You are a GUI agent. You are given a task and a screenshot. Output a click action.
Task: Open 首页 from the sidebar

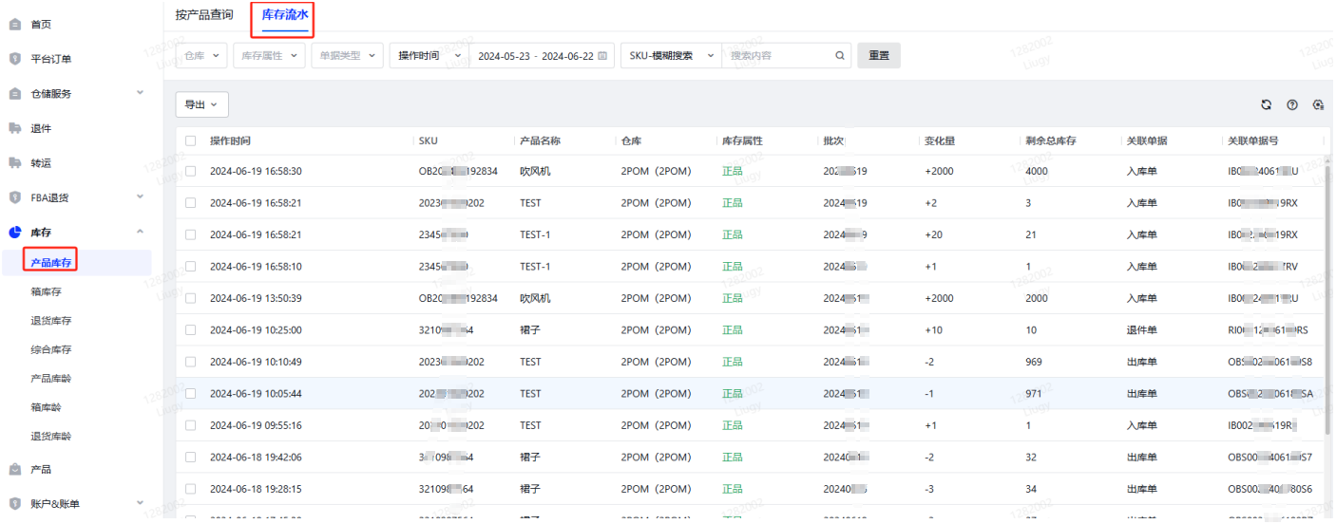(42, 25)
